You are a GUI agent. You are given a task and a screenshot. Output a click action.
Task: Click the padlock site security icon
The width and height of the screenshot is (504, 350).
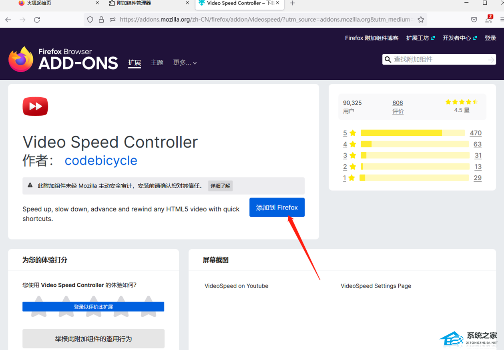click(101, 20)
